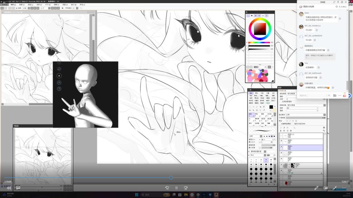Click the pen annotation icon in video player
Image resolution: width=353 pixels, height=198 pixels.
[316, 188]
